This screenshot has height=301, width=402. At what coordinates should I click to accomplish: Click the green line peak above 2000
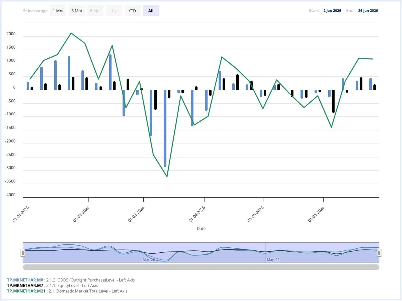71,33
